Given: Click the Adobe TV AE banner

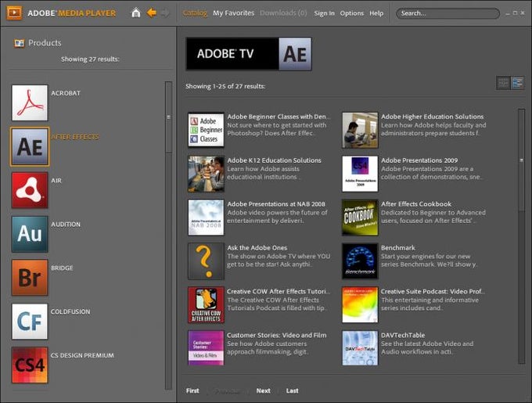Looking at the screenshot, I should [x=249, y=54].
